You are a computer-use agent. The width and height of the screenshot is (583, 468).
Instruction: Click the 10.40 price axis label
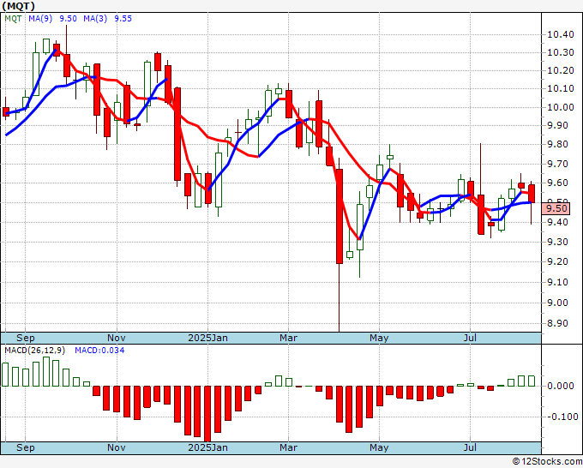pos(561,34)
